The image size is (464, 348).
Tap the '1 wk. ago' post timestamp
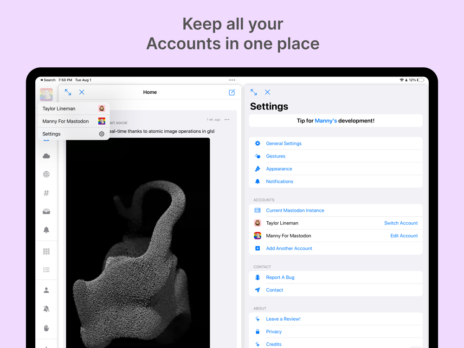(x=213, y=120)
